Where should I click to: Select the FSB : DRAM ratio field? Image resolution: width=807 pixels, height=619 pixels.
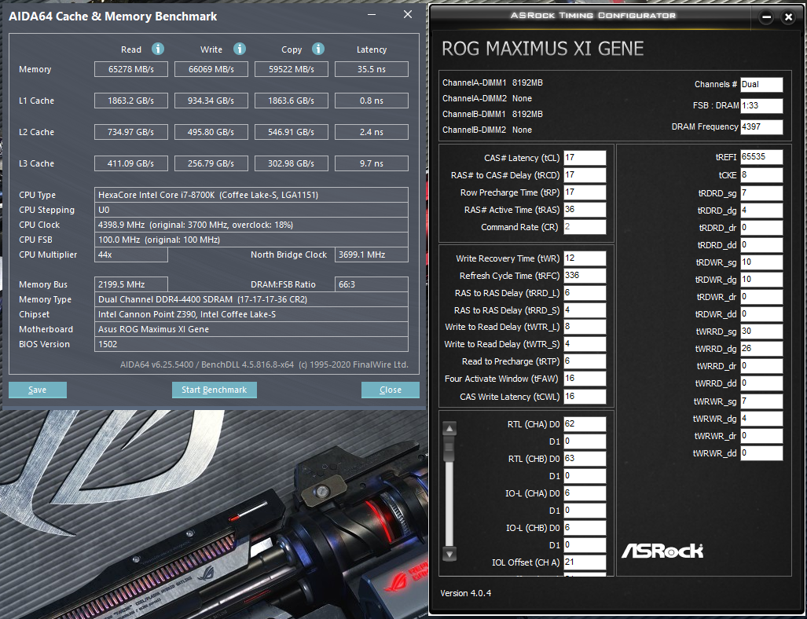(761, 105)
